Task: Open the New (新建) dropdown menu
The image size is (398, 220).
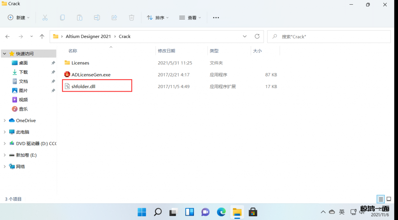Action: point(19,17)
